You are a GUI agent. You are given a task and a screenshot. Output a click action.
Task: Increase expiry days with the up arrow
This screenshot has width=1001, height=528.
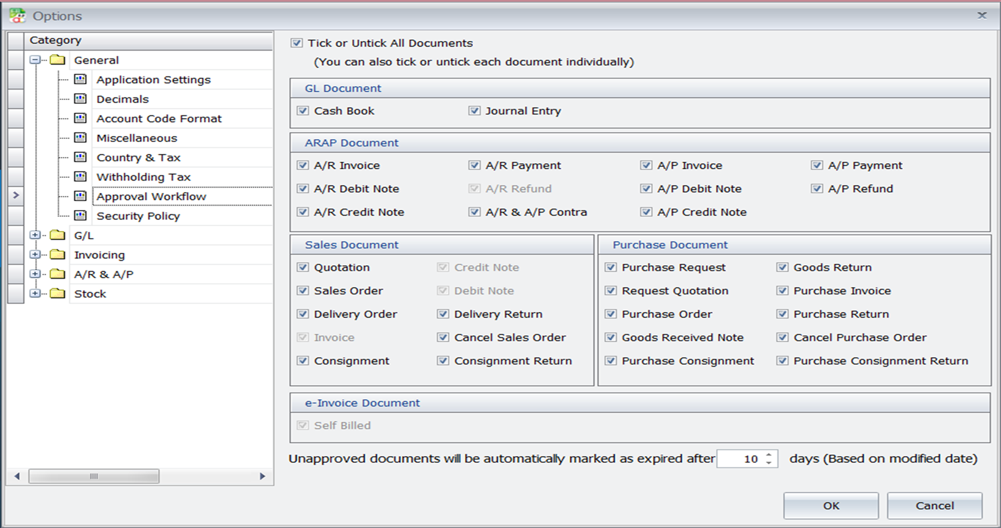click(x=769, y=455)
